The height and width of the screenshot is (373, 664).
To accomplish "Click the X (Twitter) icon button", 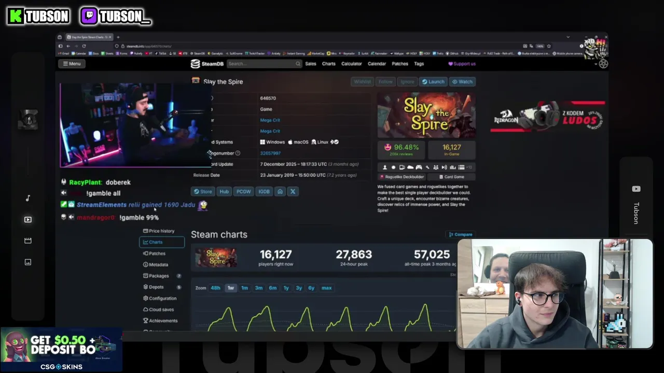I will [x=293, y=192].
